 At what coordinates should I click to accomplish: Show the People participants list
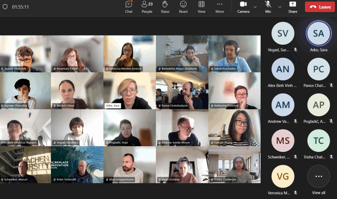[147, 7]
